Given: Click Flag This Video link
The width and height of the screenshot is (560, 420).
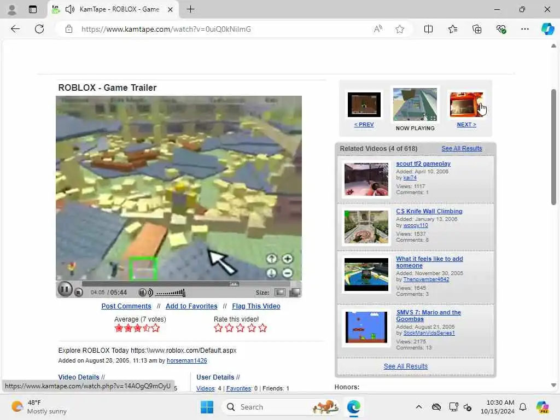Looking at the screenshot, I should tap(256, 306).
